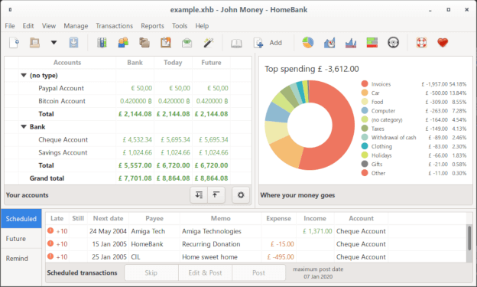Open the Transactions menu
Screen dimensions: 477x287
[x=115, y=26]
